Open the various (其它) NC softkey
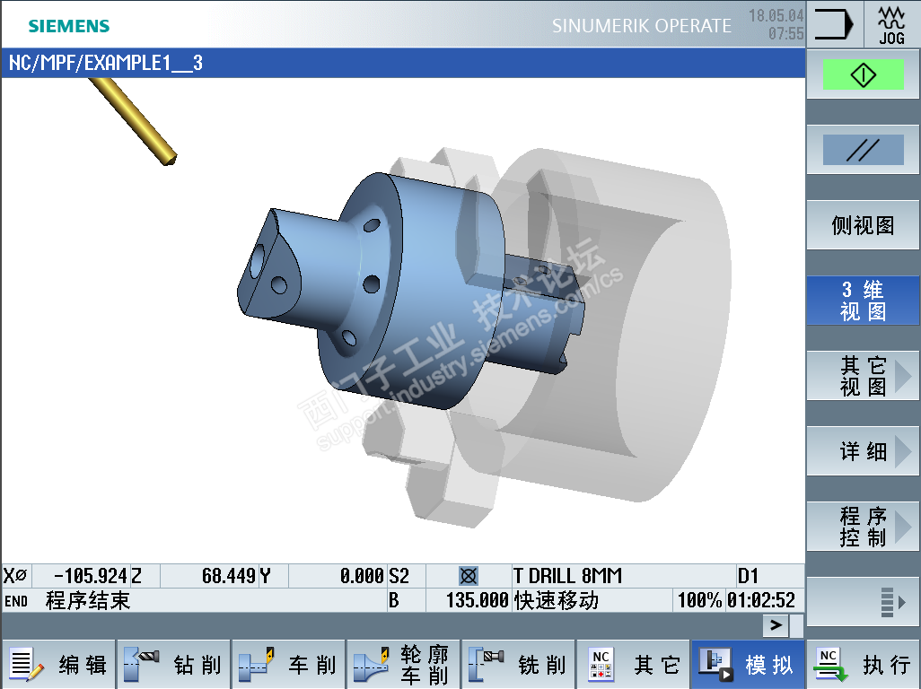921x689 pixels. pos(634,665)
